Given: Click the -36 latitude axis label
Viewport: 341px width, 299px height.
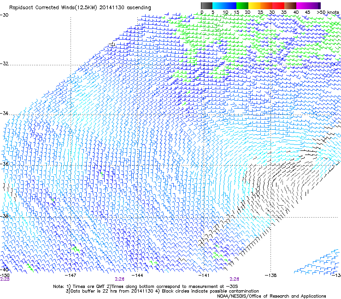Looking at the screenshot, I should 4,164.
